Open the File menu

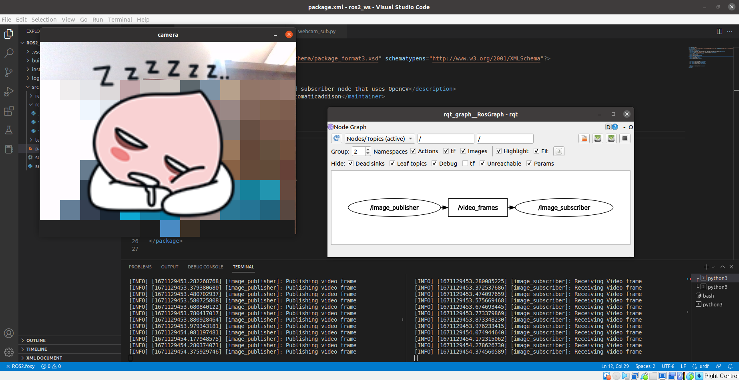pos(6,20)
